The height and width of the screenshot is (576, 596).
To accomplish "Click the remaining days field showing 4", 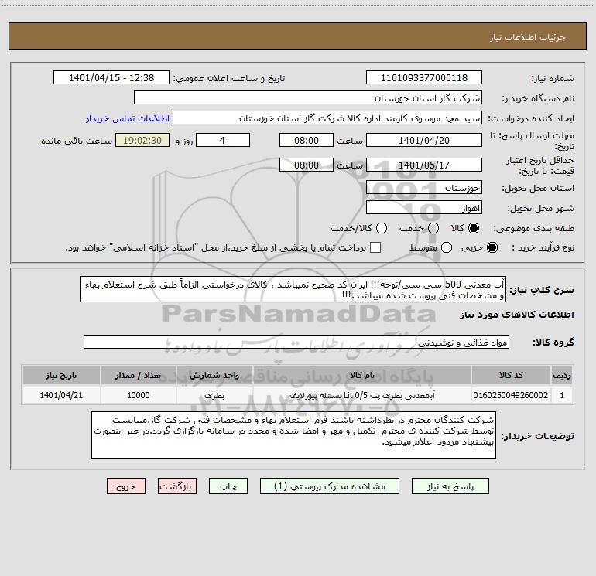I will [223, 140].
